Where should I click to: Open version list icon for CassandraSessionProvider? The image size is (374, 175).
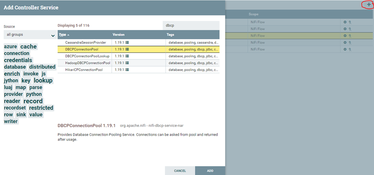127,43
